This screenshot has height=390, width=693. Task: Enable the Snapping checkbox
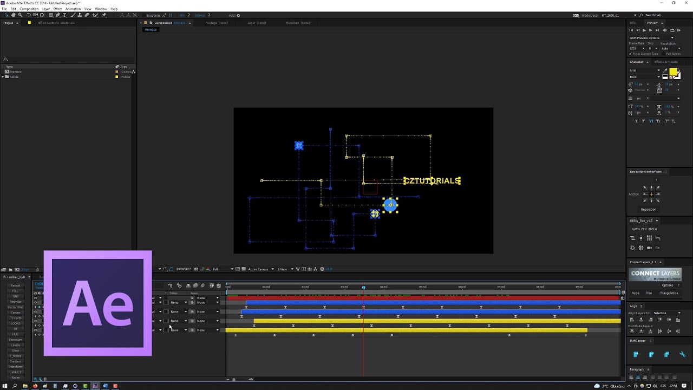(x=144, y=15)
